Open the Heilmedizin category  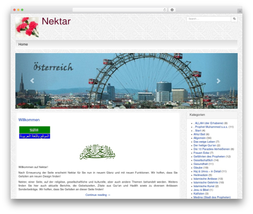pos(201,175)
